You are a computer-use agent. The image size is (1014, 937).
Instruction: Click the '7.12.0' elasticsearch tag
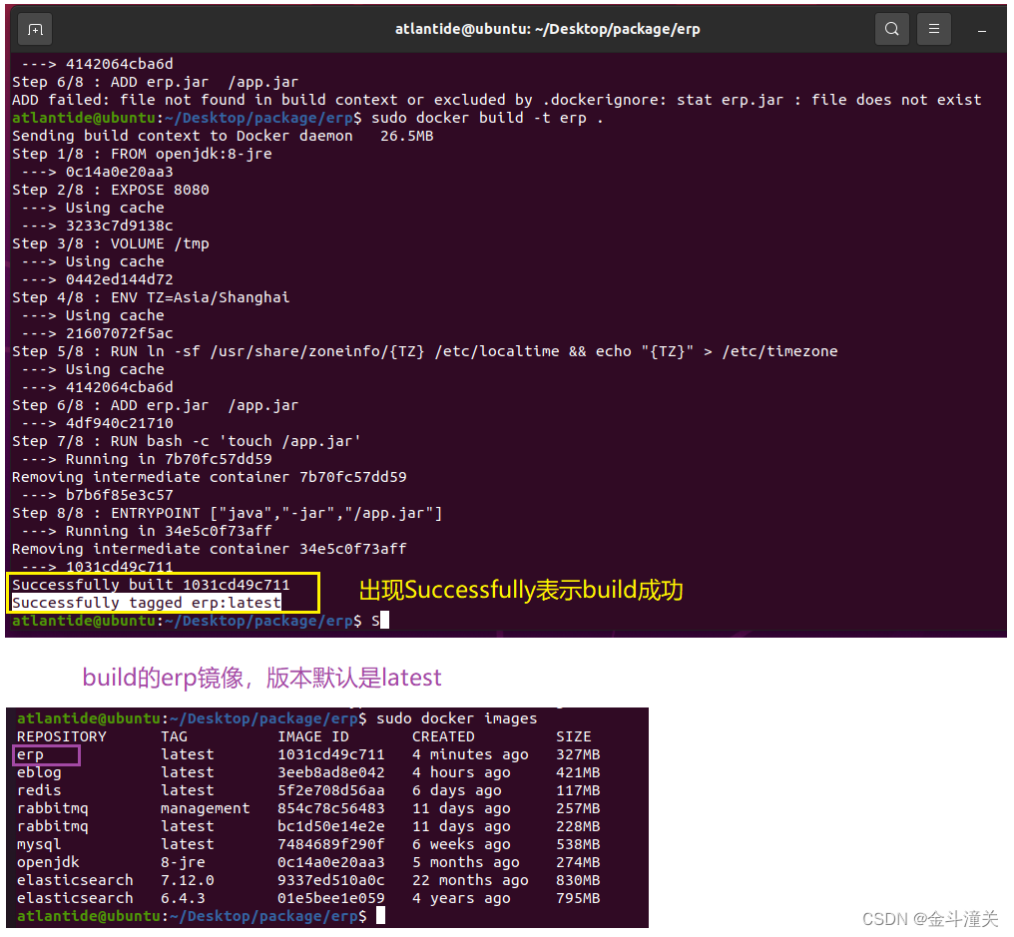188,880
